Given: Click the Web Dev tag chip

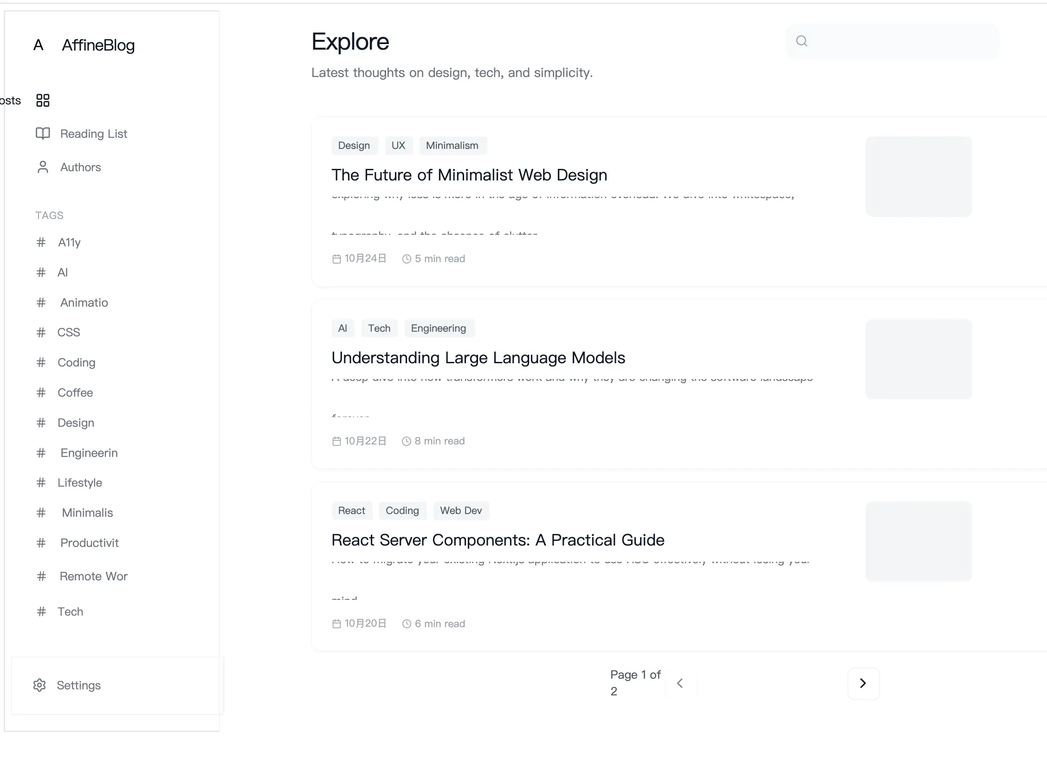Looking at the screenshot, I should 461,510.
